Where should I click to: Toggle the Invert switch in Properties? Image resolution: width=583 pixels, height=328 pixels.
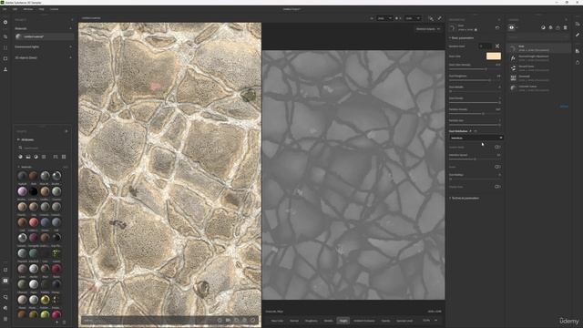pyautogui.click(x=497, y=167)
